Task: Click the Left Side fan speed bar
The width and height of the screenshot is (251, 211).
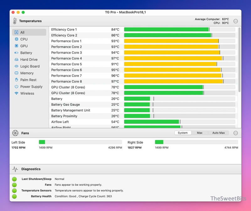Action: [80, 142]
